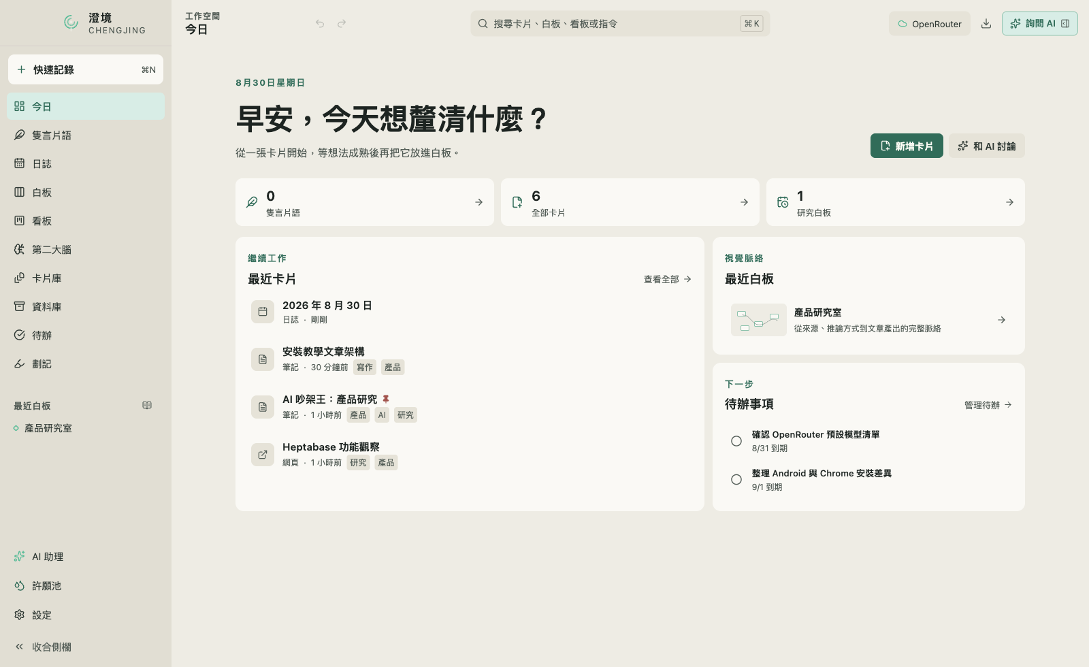Open the book icon beside 最近白板

click(x=147, y=406)
